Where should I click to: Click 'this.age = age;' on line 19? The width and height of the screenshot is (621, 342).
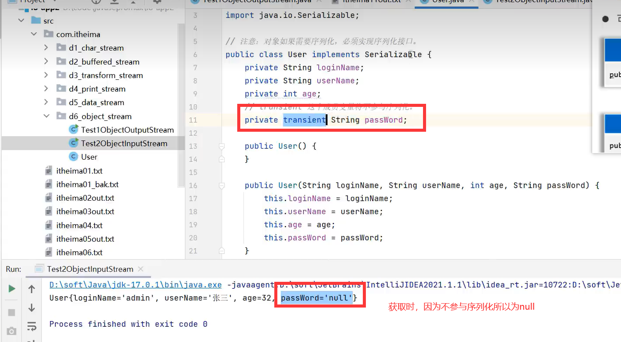tap(300, 225)
